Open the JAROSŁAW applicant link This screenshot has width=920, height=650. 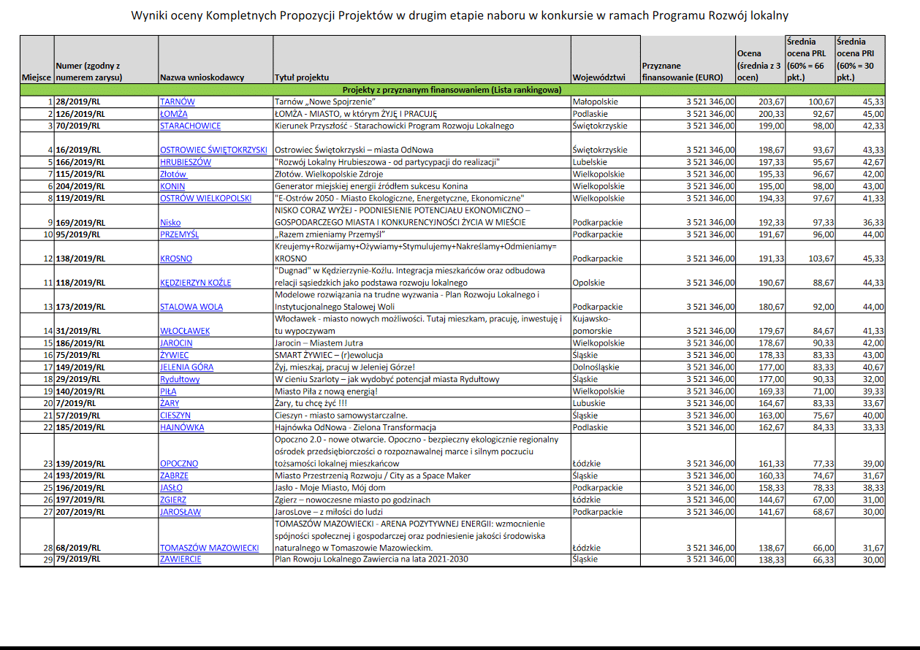(180, 511)
